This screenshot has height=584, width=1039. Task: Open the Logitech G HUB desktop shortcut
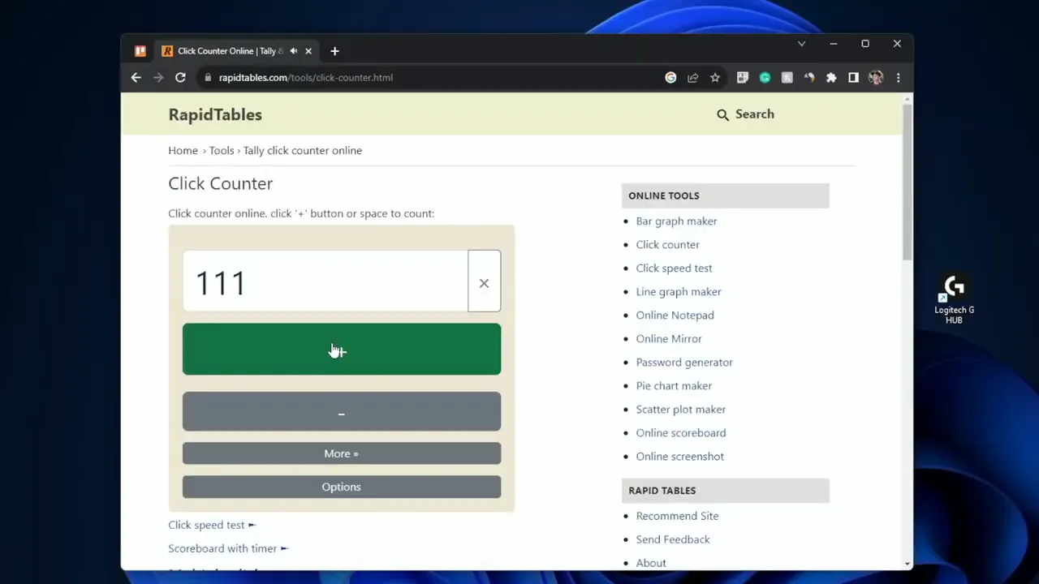coord(954,300)
